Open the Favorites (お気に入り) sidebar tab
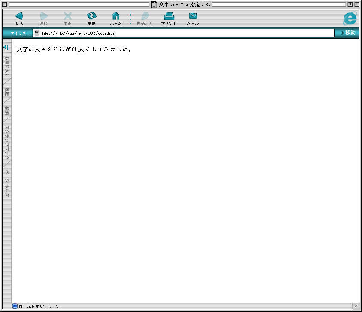The width and height of the screenshot is (362, 312). click(7, 67)
